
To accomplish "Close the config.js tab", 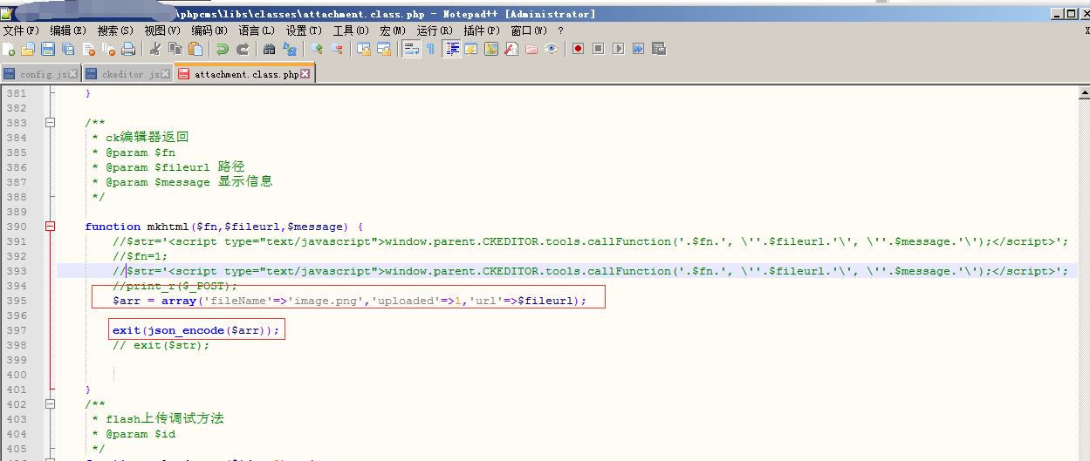I will 73,75.
